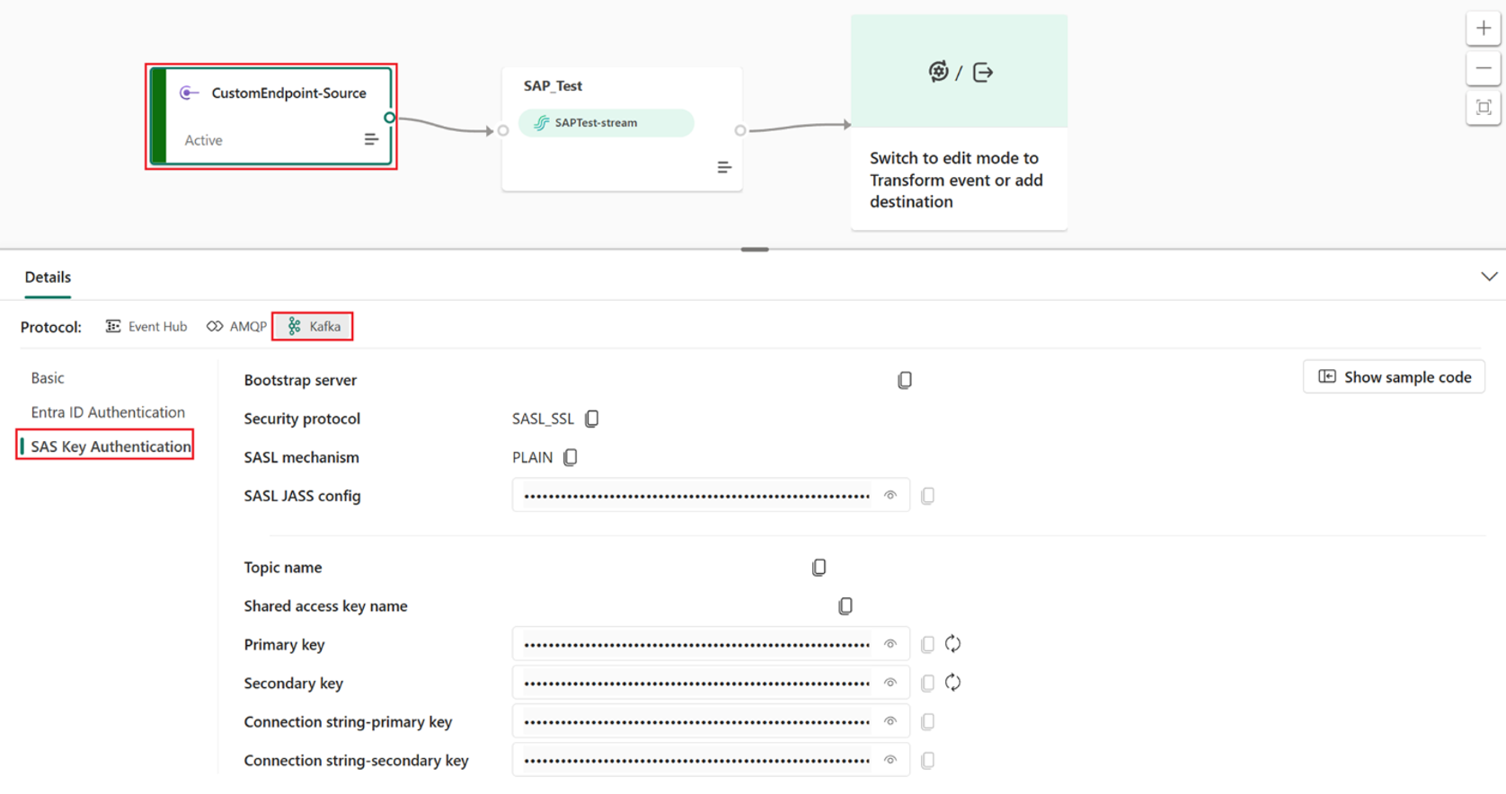This screenshot has width=1506, height=794.
Task: Open the CustomEndpoint-Source node menu icon
Action: click(371, 139)
